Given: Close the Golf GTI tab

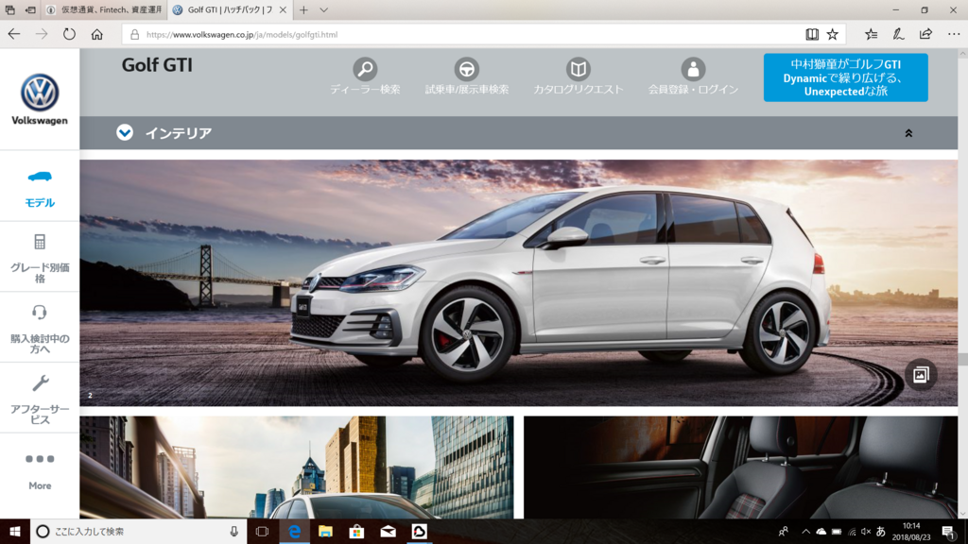Looking at the screenshot, I should 283,9.
